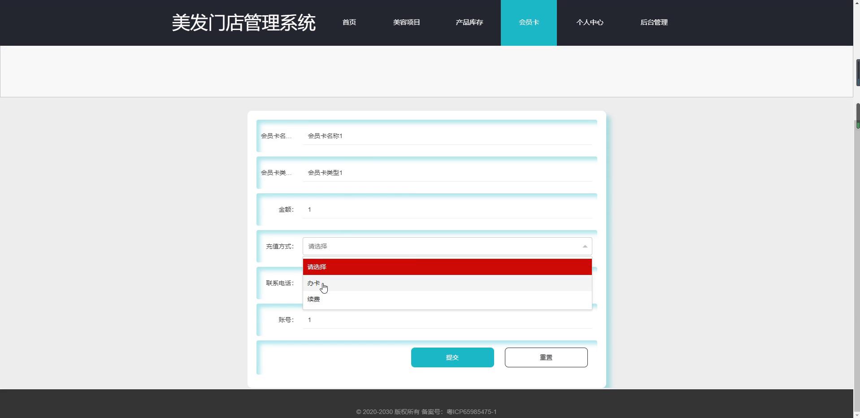Click the 重置 reset button

[546, 357]
